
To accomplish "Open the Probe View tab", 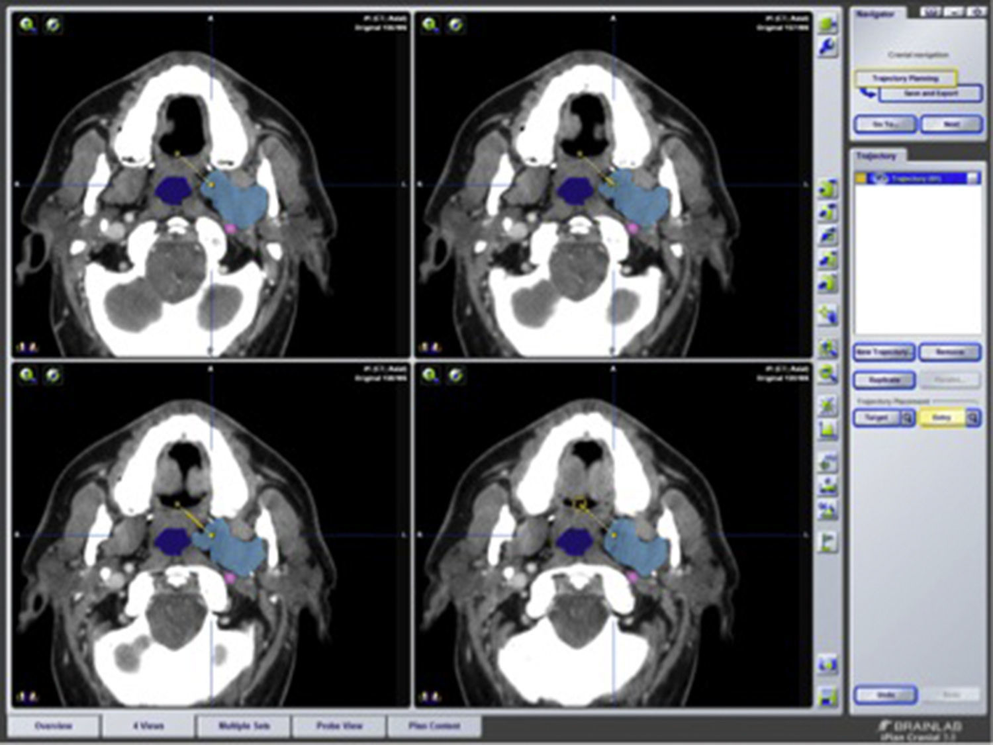I will pyautogui.click(x=339, y=726).
